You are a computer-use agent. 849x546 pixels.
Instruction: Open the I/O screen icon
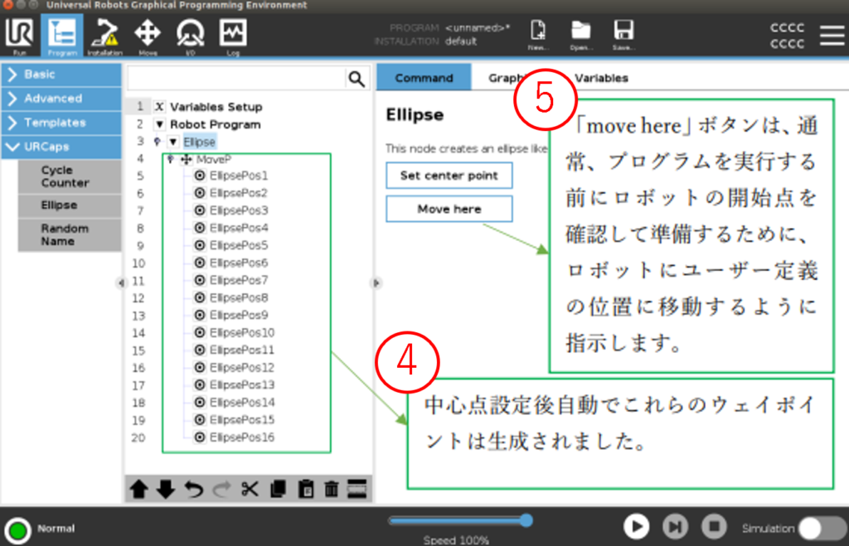pos(190,36)
